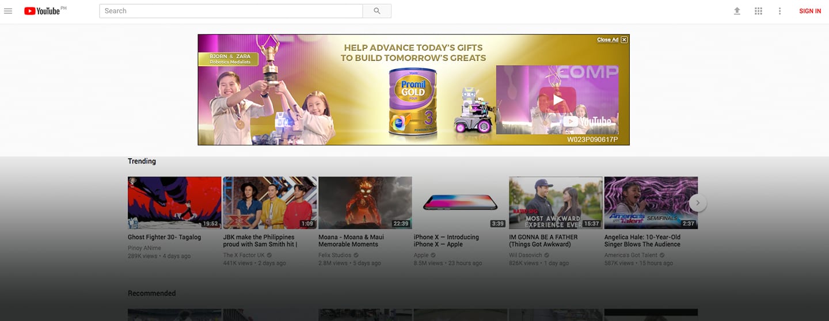
Task: Click title 'Moana - Moana & Maui'
Action: [351, 240]
